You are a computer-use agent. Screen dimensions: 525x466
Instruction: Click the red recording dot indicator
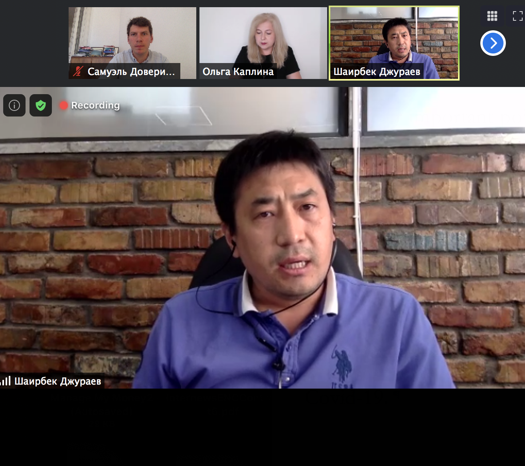pyautogui.click(x=63, y=105)
